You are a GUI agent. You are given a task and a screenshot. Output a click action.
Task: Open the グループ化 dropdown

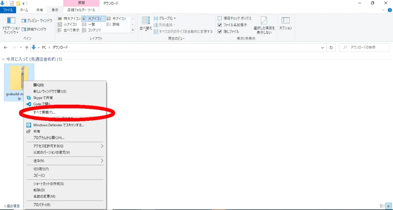pyautogui.click(x=165, y=18)
